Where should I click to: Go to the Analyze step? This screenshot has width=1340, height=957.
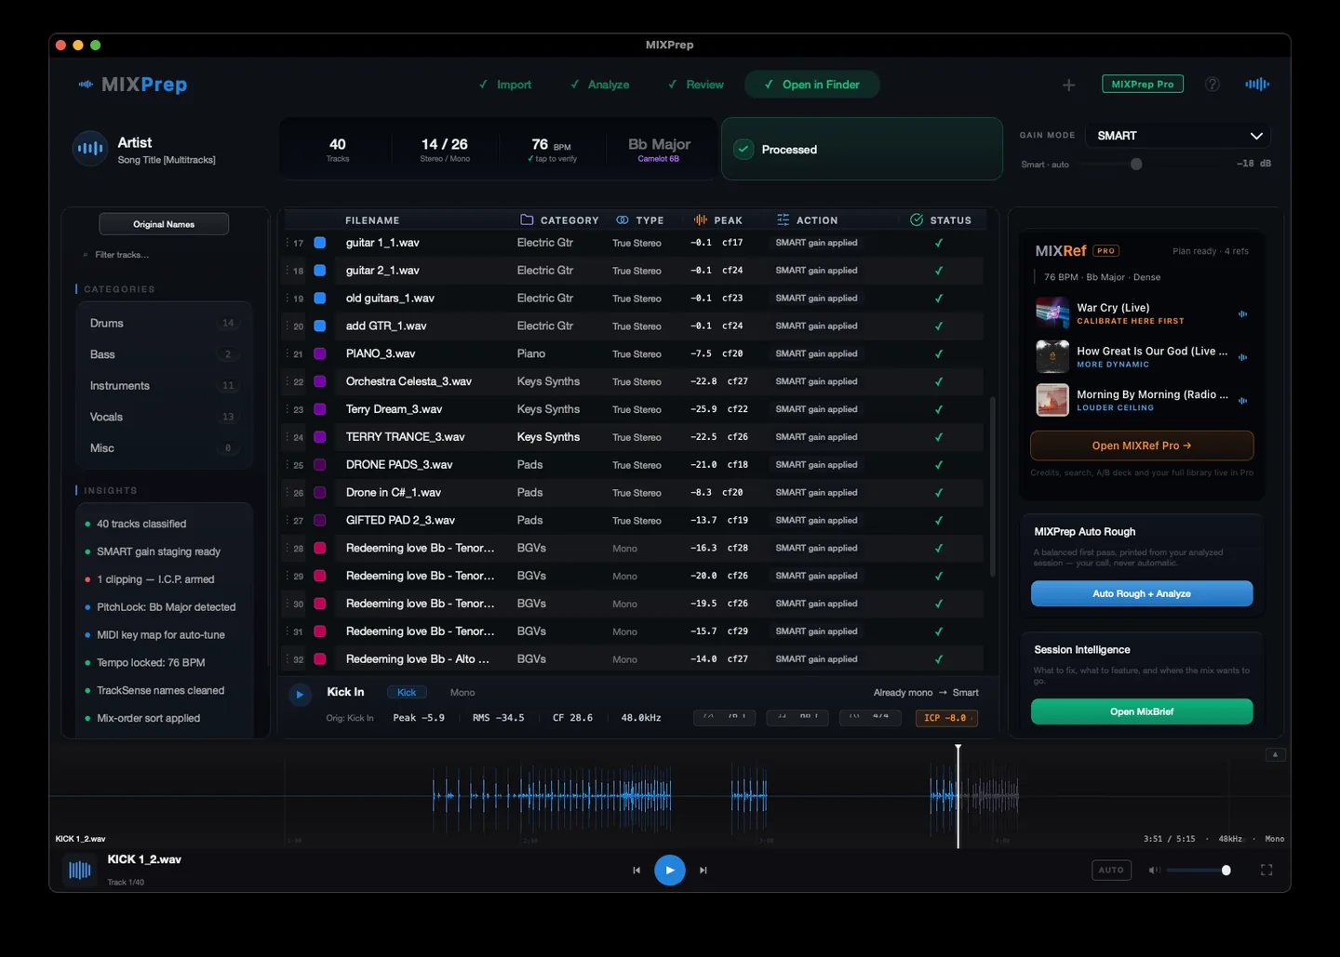599,85
